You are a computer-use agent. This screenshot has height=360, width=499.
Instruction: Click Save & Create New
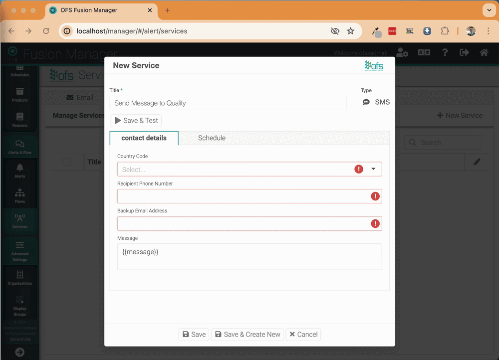coord(247,334)
